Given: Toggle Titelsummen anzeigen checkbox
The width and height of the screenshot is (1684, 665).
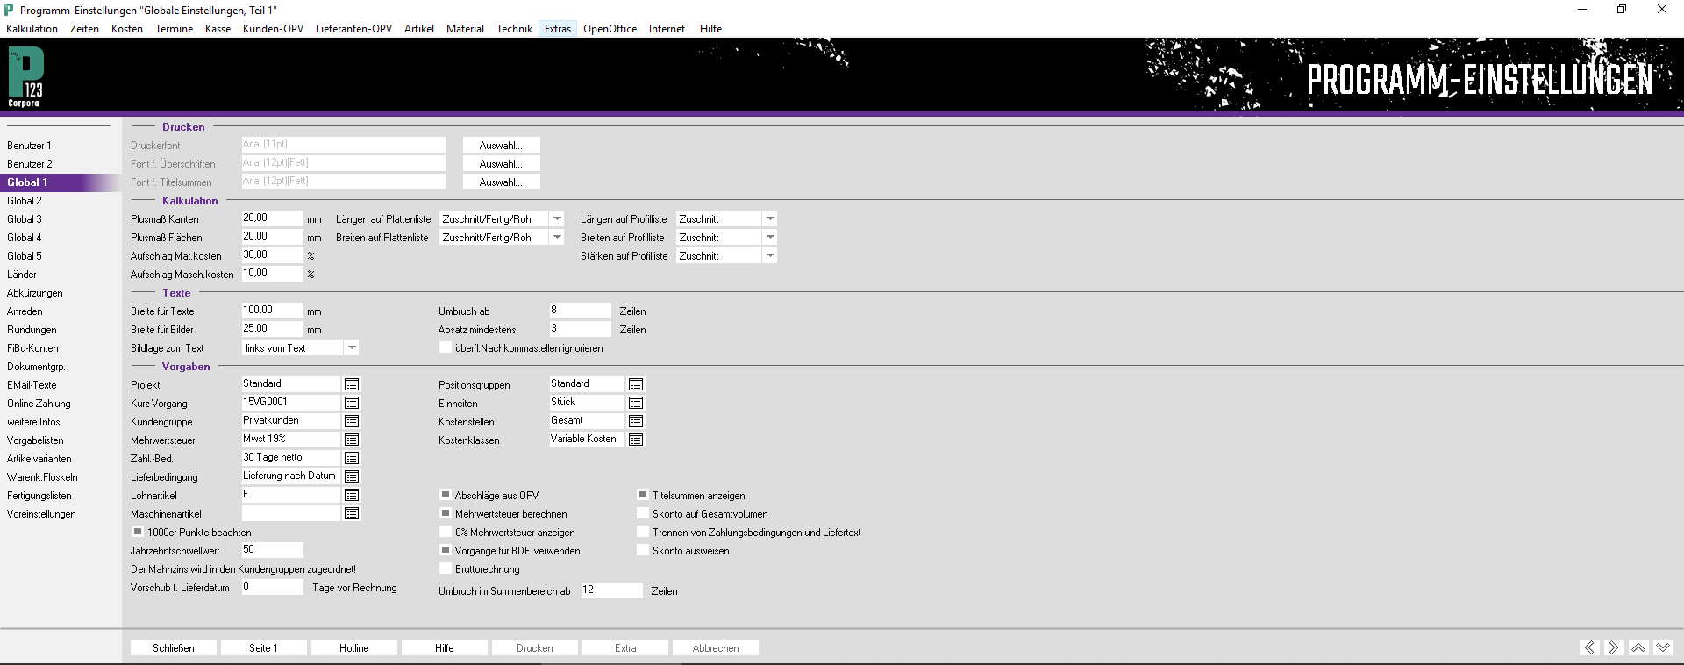Looking at the screenshot, I should (643, 495).
